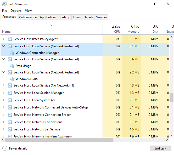This screenshot has height=155, width=174.
Task: Click gear icon beside IPsec Policy Agent
Action: coord(10,39)
